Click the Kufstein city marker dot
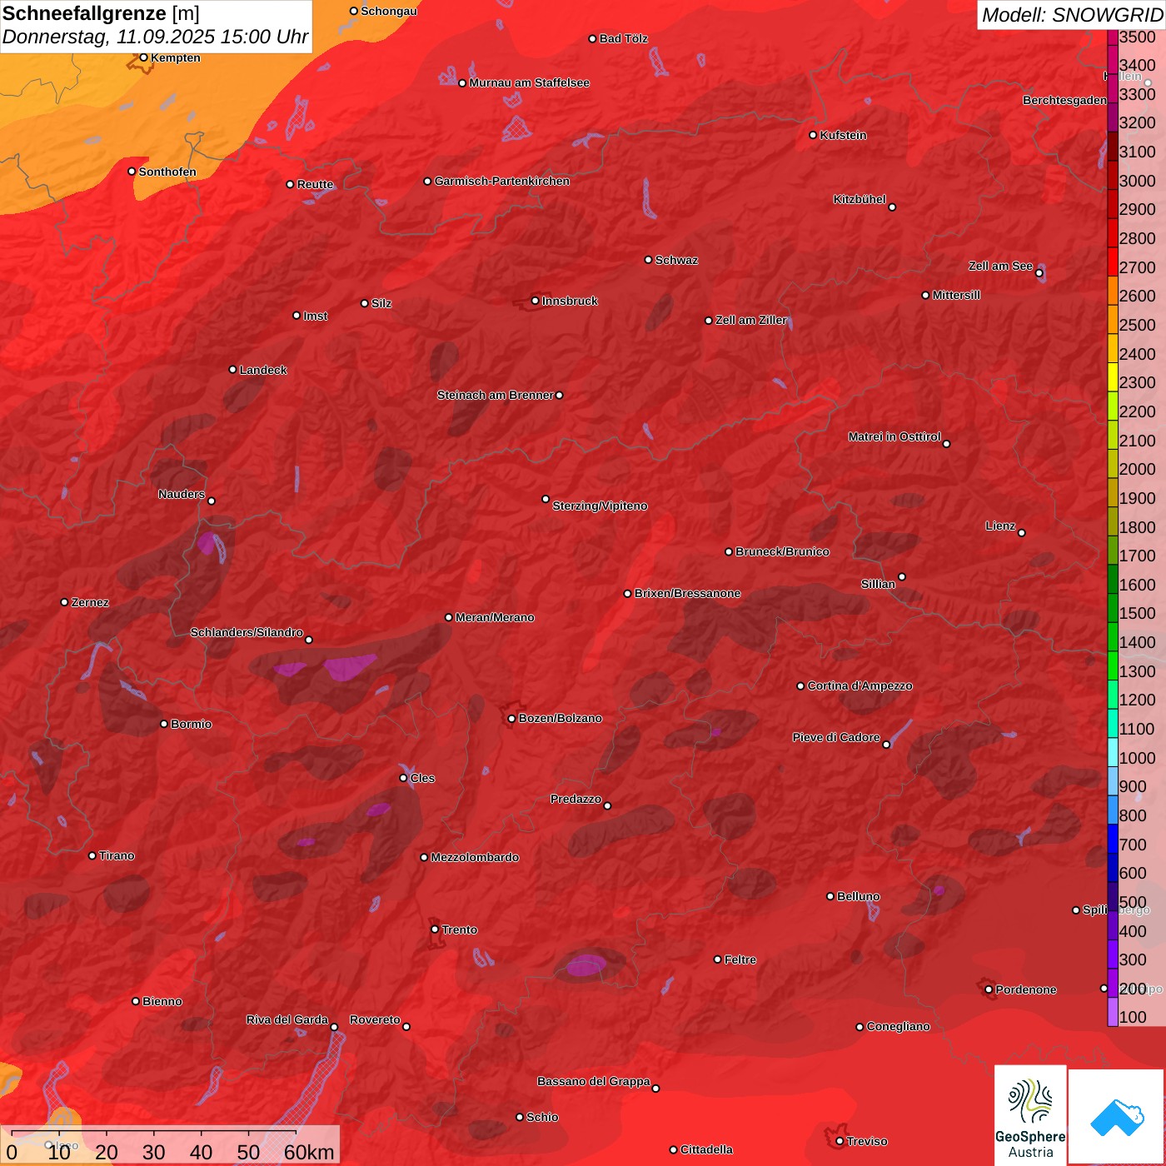The width and height of the screenshot is (1166, 1166). pos(813,135)
